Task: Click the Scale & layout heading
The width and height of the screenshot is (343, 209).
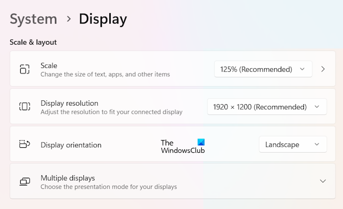Action: pyautogui.click(x=33, y=42)
